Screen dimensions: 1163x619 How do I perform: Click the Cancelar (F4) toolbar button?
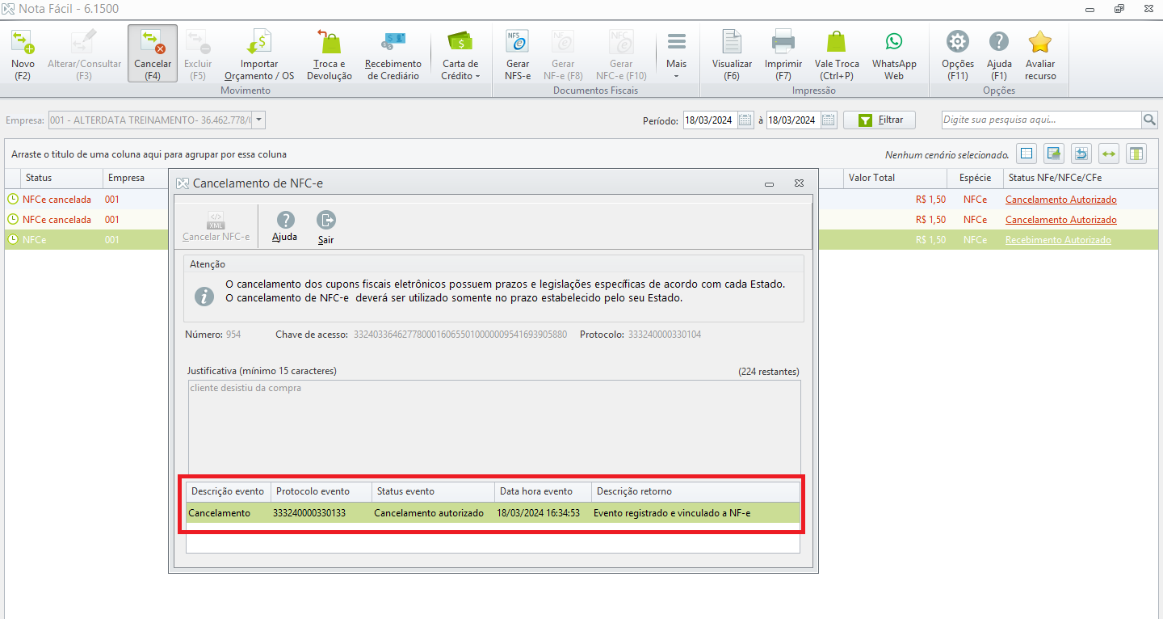click(153, 53)
